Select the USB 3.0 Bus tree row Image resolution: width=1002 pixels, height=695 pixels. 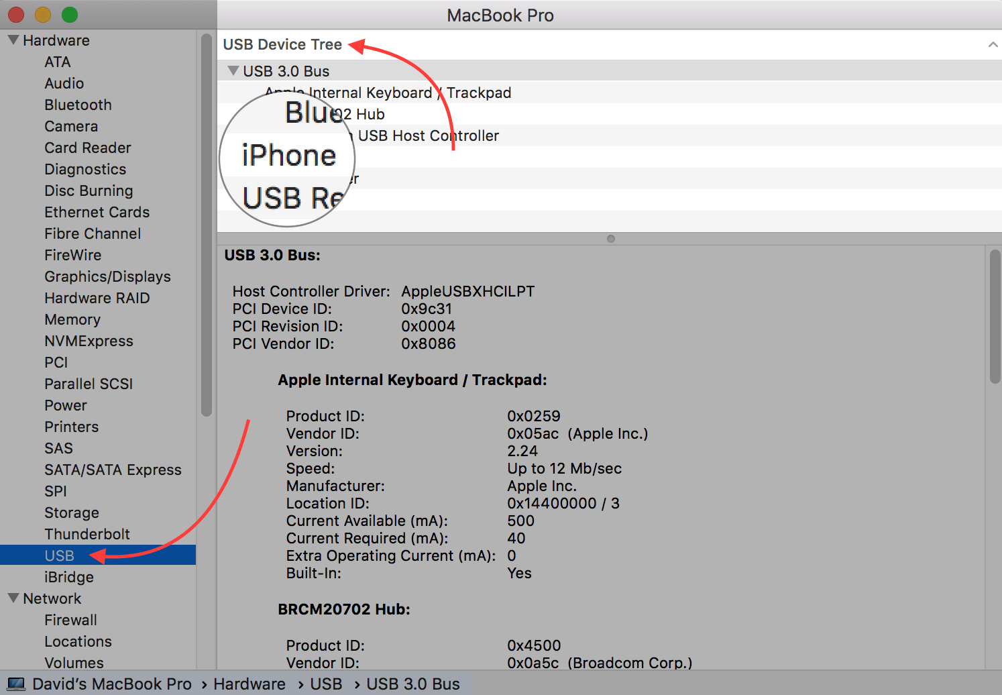click(x=610, y=70)
